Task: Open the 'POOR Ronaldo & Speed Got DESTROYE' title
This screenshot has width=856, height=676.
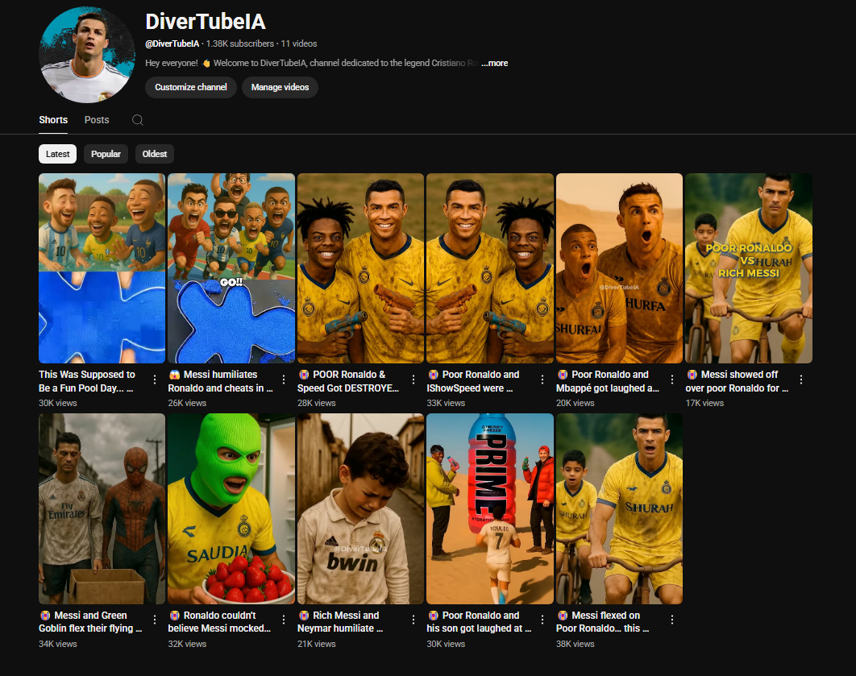Action: click(348, 381)
